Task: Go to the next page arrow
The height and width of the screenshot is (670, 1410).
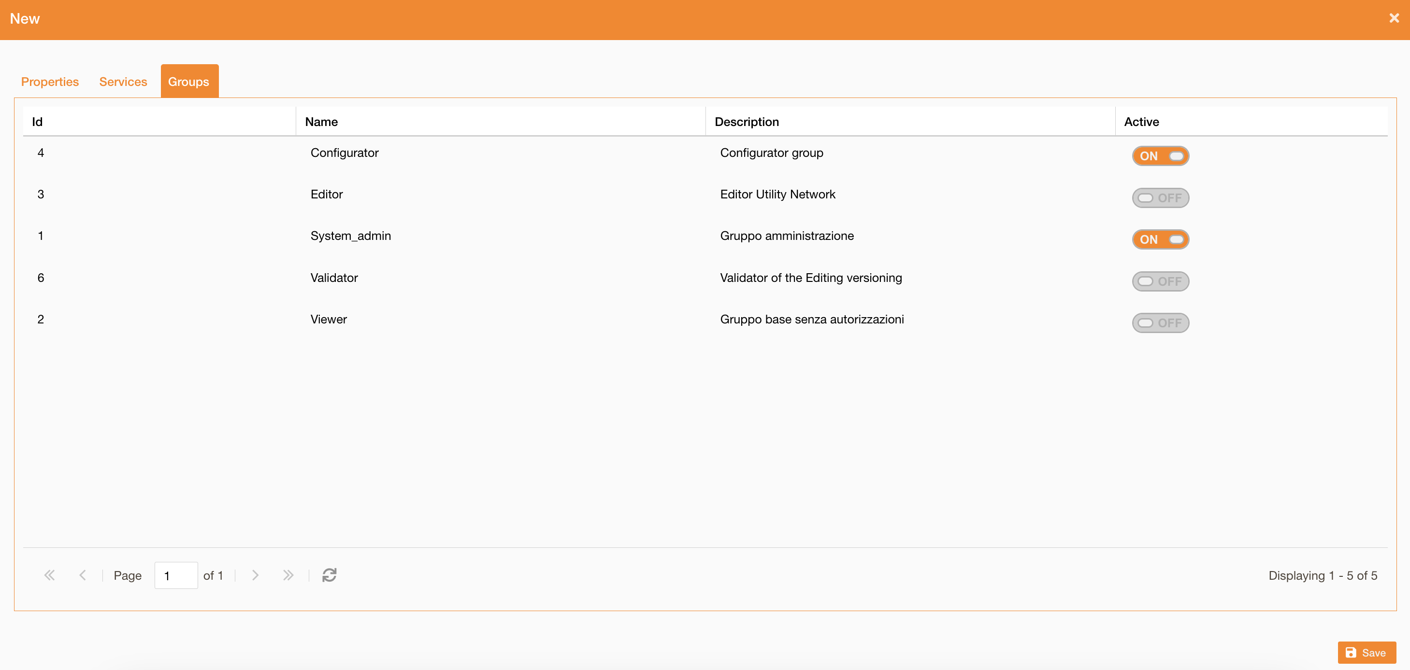Action: (x=255, y=575)
